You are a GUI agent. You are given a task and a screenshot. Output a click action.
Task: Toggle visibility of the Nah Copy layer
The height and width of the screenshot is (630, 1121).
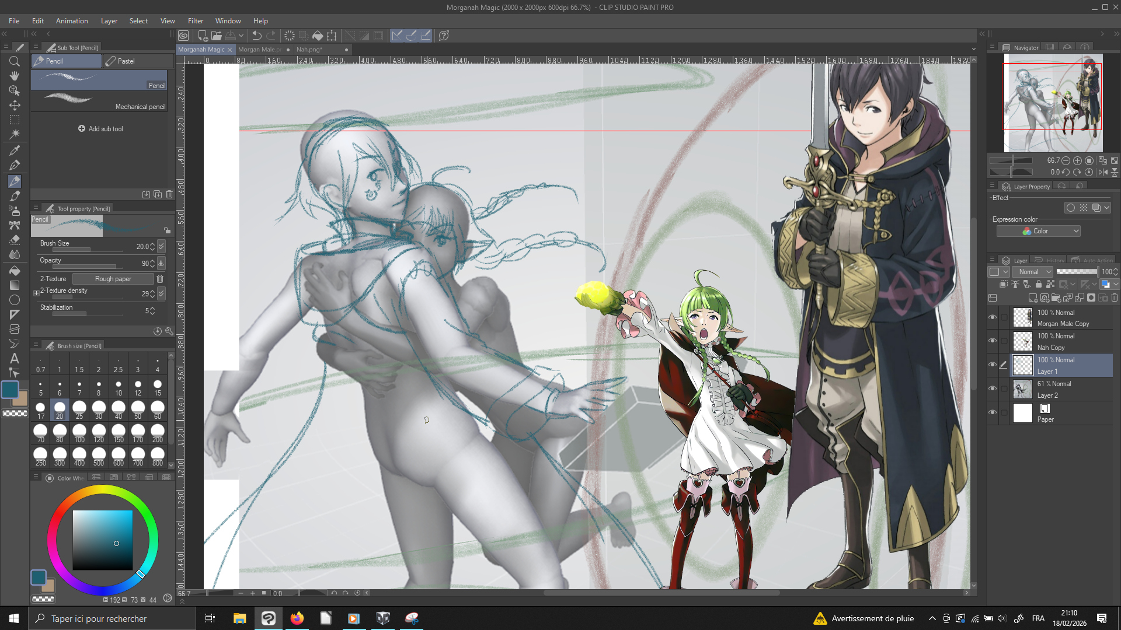993,341
